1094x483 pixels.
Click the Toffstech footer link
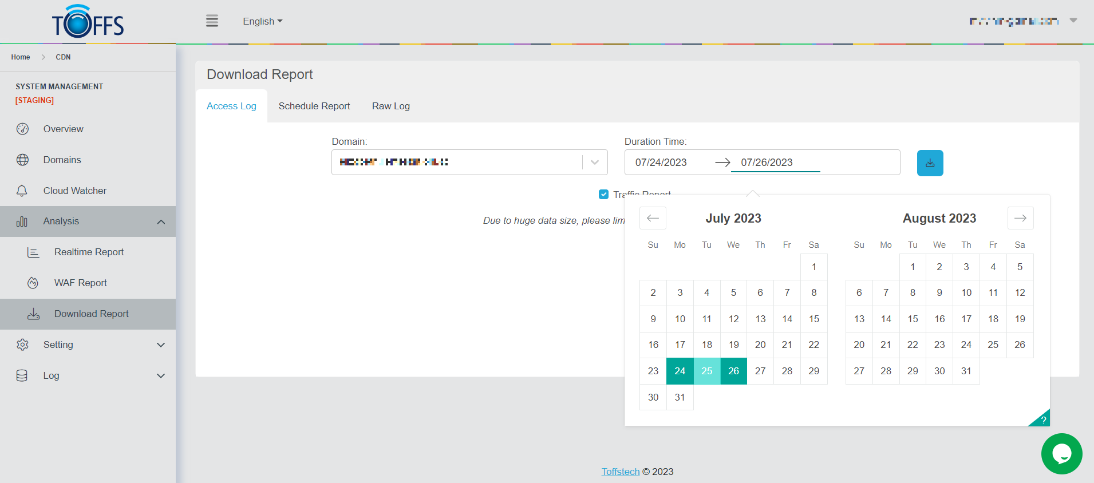pos(620,472)
